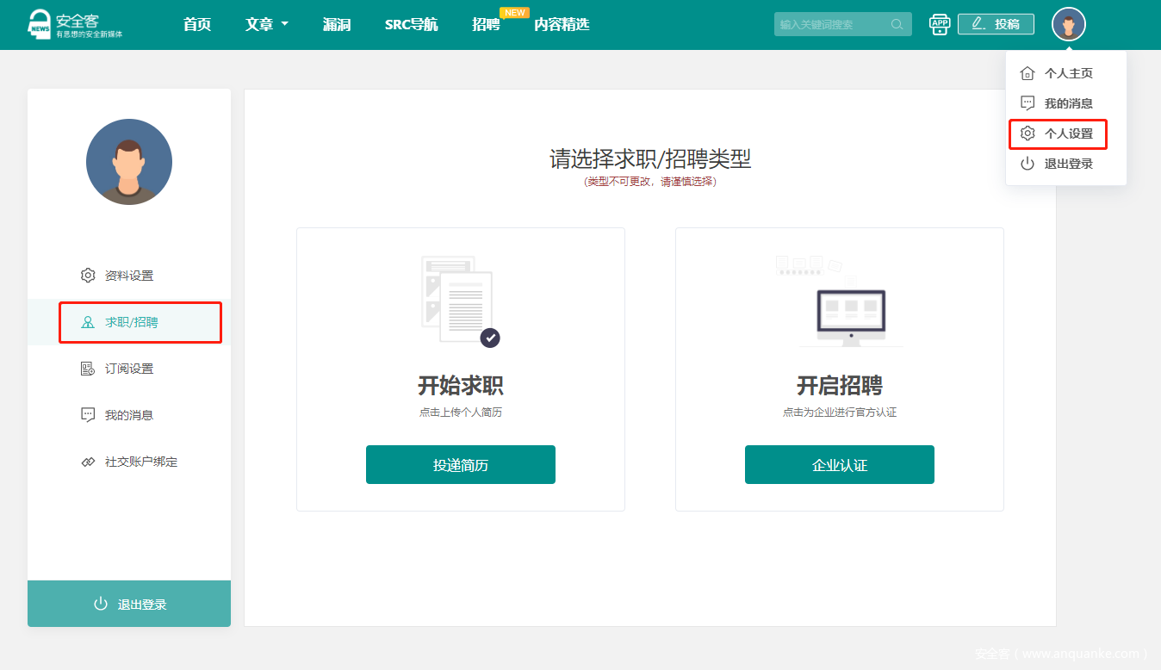Viewport: 1161px width, 670px height.
Task: Open the user avatar in header
Action: (1068, 24)
